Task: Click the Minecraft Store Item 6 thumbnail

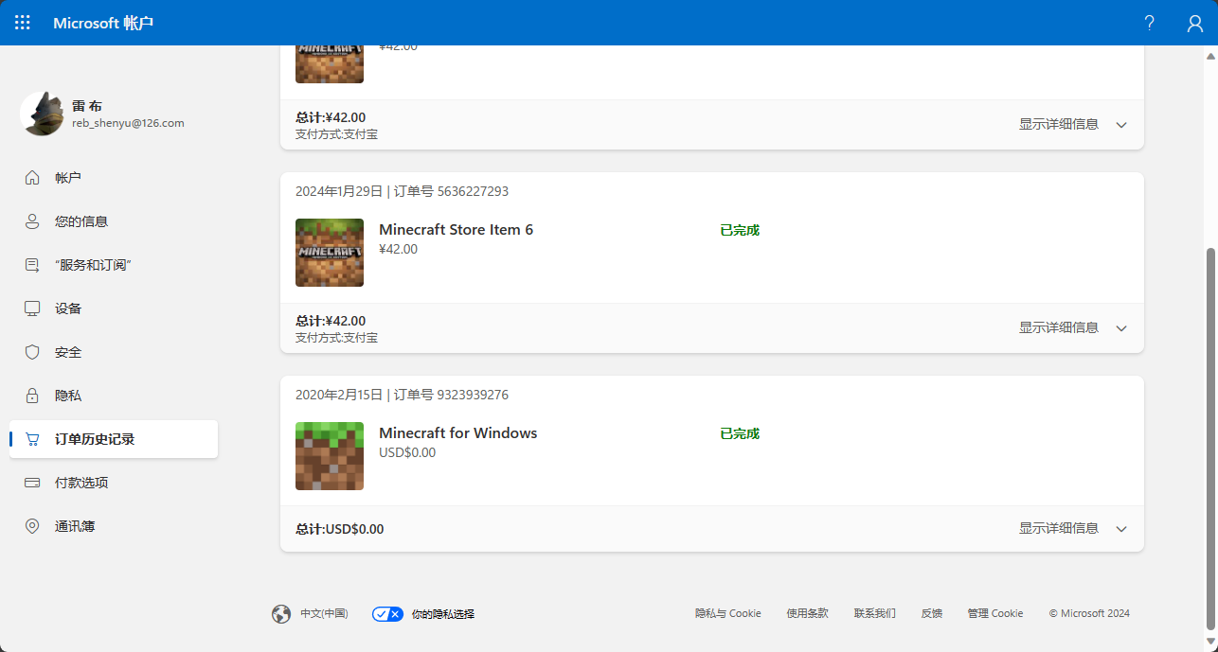Action: pyautogui.click(x=330, y=253)
